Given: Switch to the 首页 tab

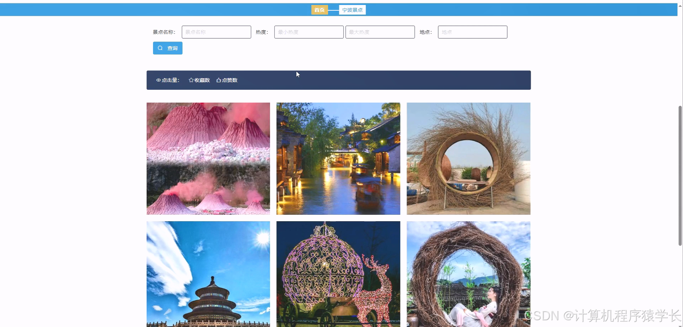Looking at the screenshot, I should point(319,10).
